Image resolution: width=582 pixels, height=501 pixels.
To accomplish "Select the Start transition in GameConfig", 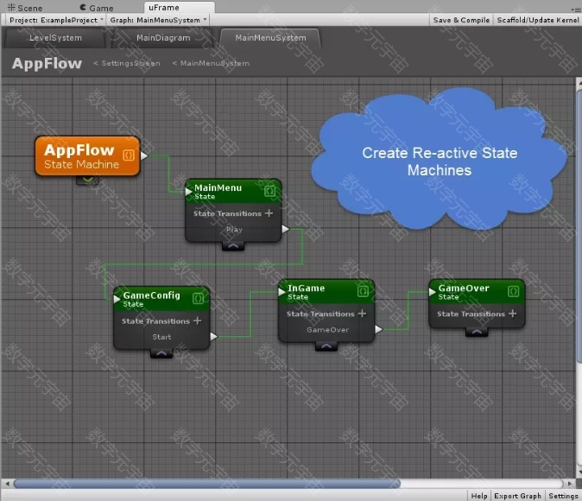I will click(161, 337).
